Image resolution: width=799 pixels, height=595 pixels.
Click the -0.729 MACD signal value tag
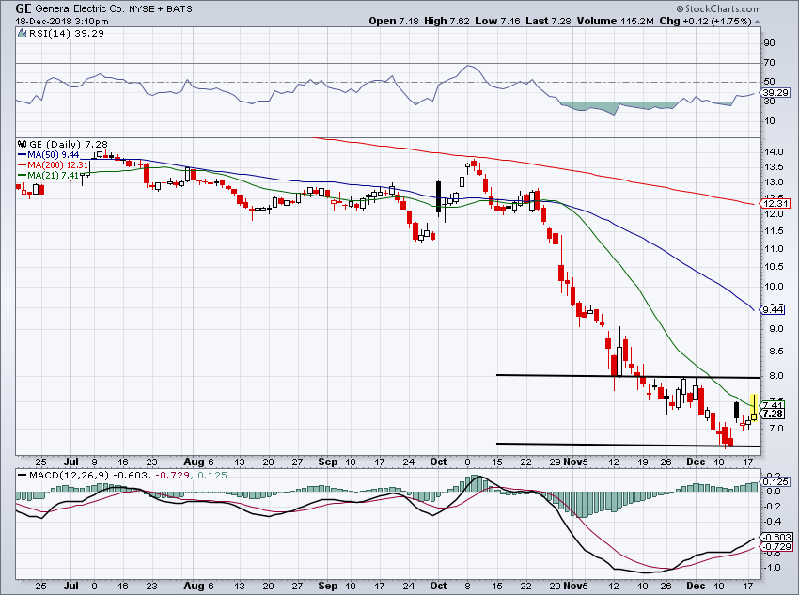(x=777, y=547)
